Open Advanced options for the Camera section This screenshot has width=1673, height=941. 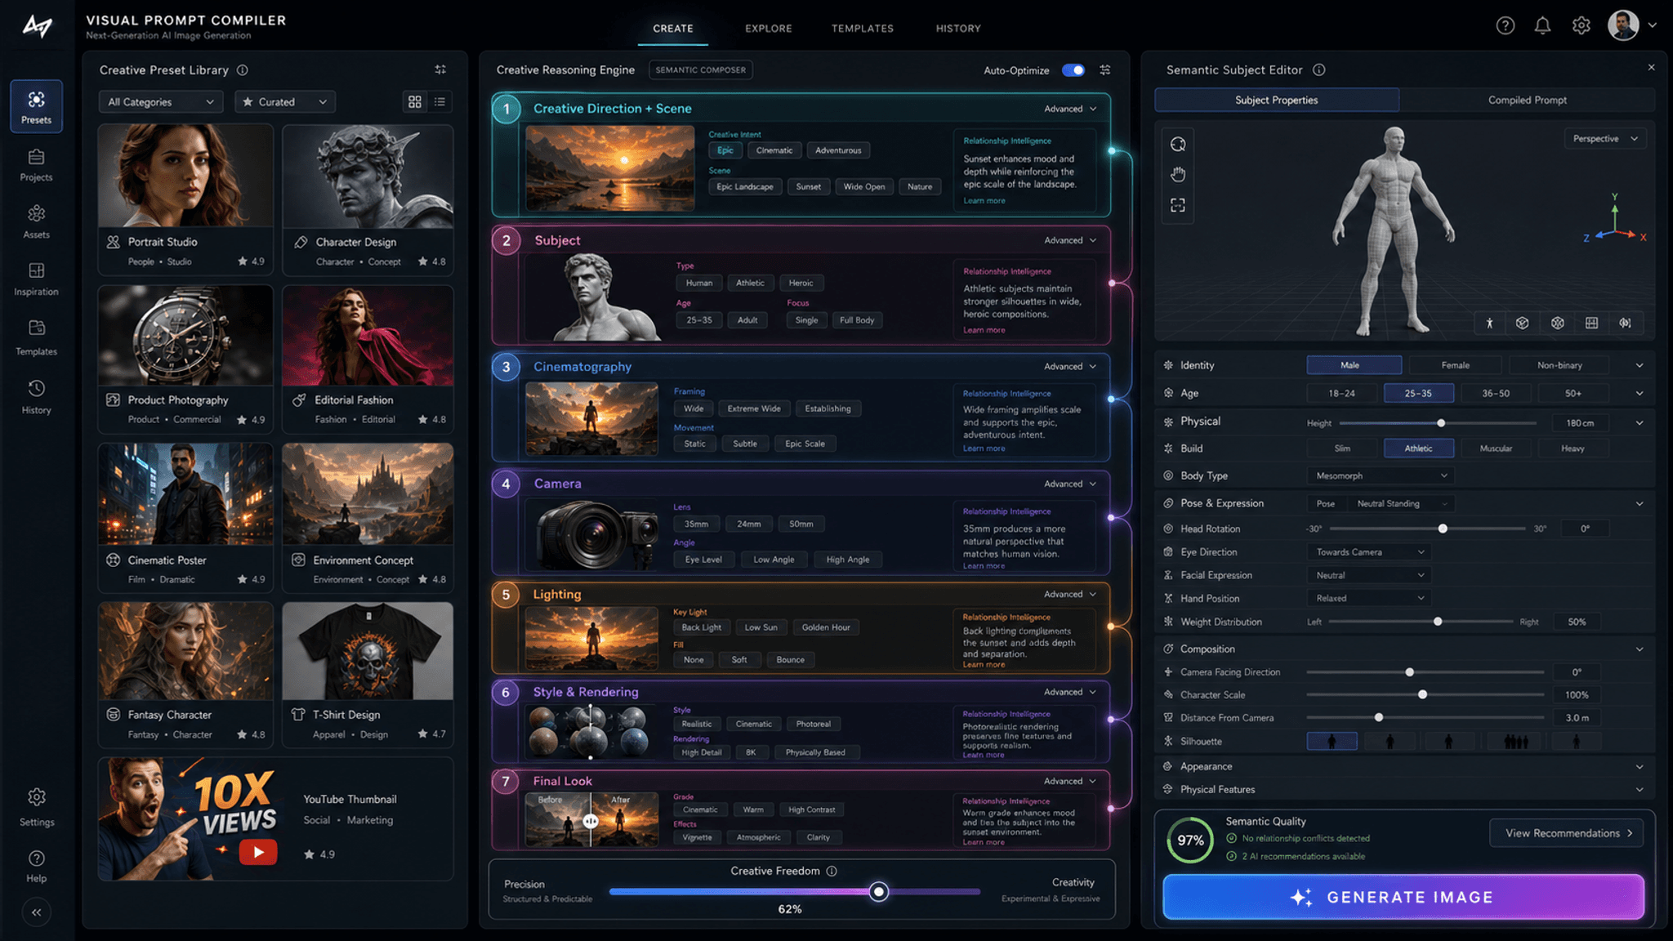1070,484
